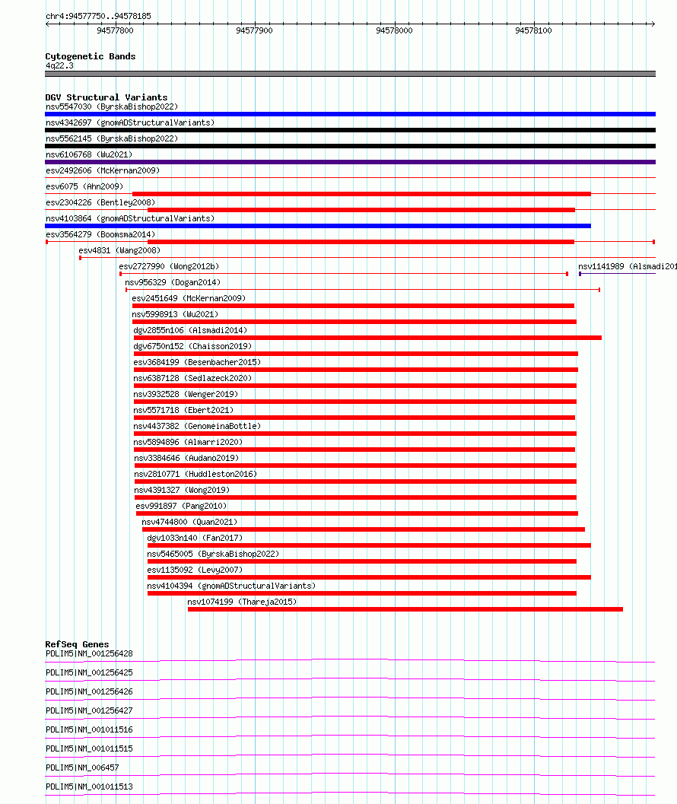
Task: Click chr4:94577750..94578185 region label
Action: 98,17
